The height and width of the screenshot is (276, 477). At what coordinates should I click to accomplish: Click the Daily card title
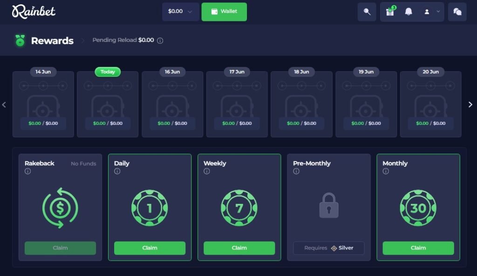pos(122,163)
